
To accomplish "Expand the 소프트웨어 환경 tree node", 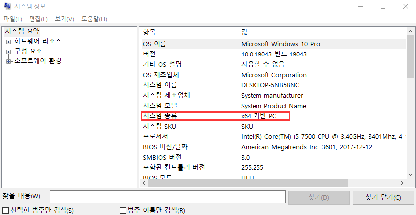I will point(8,61).
